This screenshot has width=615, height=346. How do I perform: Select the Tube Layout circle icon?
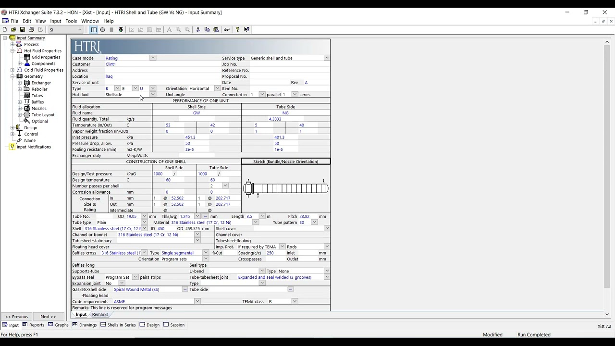[x=27, y=115]
